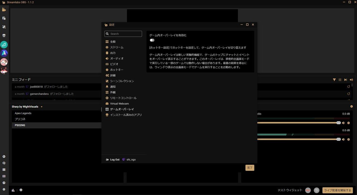Mute the second mixer audio source

coord(343,139)
